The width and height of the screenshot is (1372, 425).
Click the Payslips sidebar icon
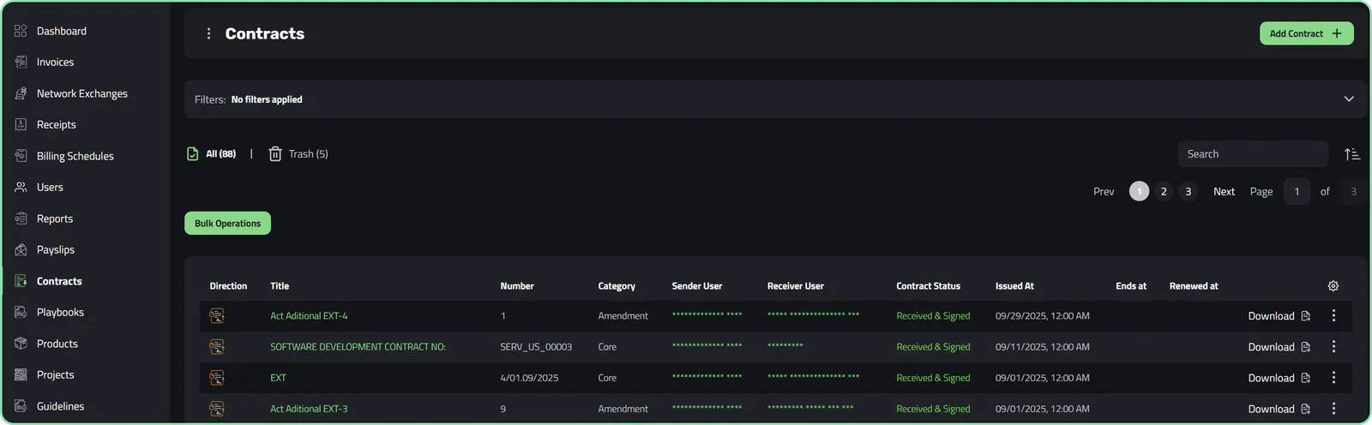click(x=21, y=249)
